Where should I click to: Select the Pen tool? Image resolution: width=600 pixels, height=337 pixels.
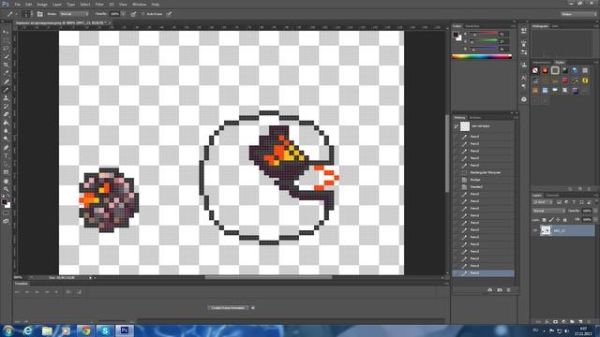(x=6, y=148)
